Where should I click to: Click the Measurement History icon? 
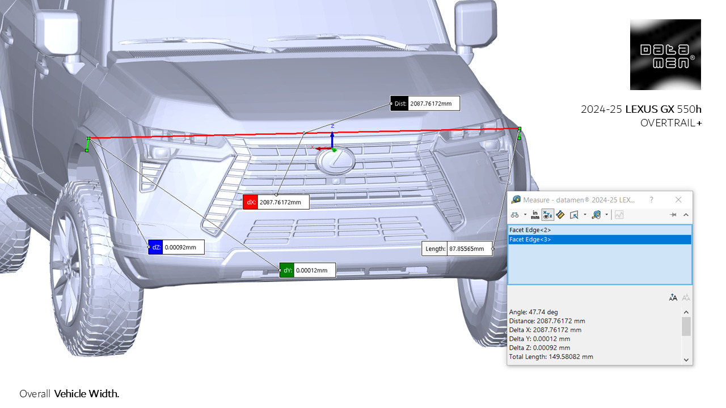coord(597,215)
